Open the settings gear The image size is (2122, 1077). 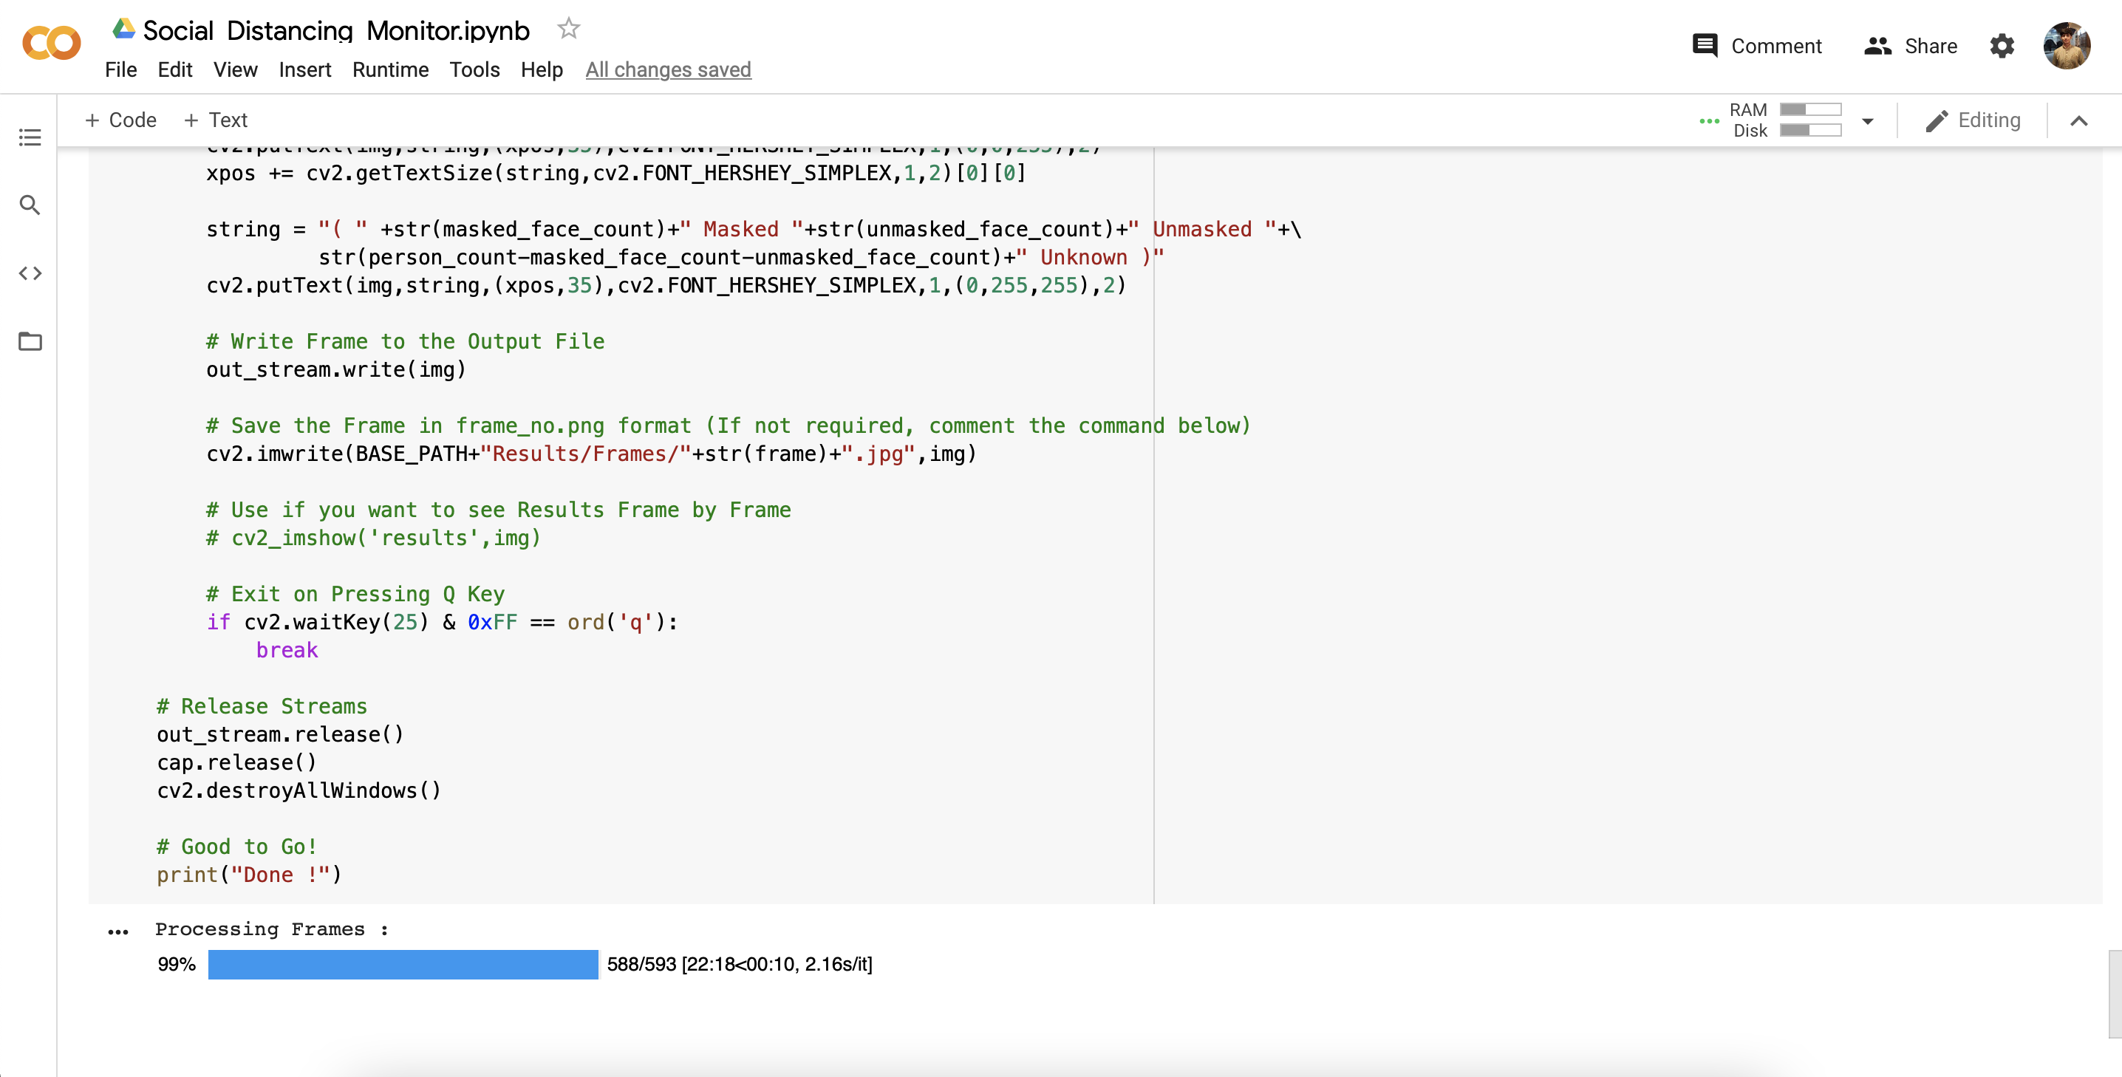click(2002, 46)
